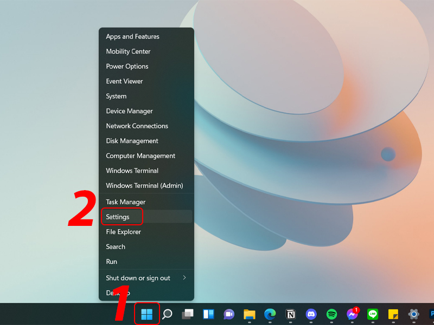Open Task Manager from the menu
The height and width of the screenshot is (325, 434).
(146, 202)
